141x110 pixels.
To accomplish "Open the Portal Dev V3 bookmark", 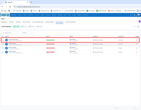I will tap(56, 11).
